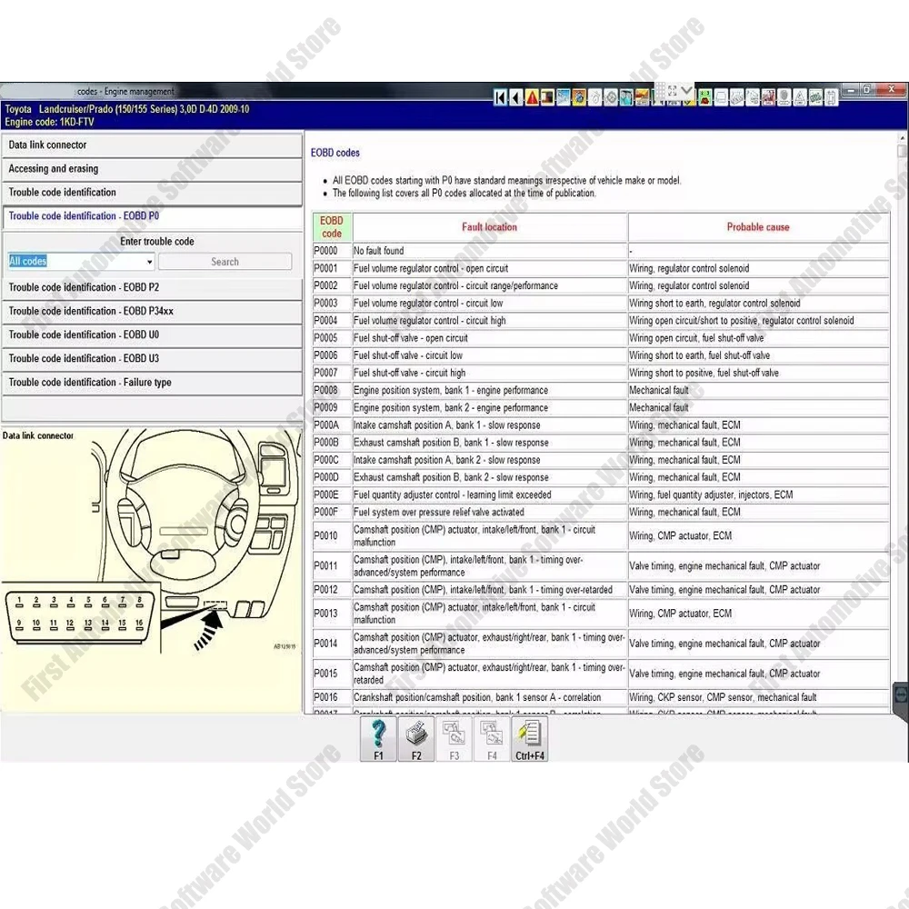This screenshot has height=909, width=909.
Task: Click the Fault location column header
Action: (489, 227)
